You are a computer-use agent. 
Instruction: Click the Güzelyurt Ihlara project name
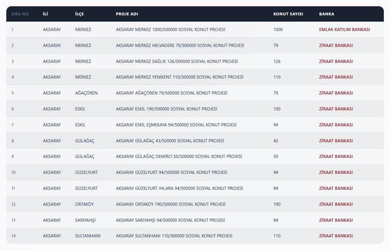pos(179,188)
